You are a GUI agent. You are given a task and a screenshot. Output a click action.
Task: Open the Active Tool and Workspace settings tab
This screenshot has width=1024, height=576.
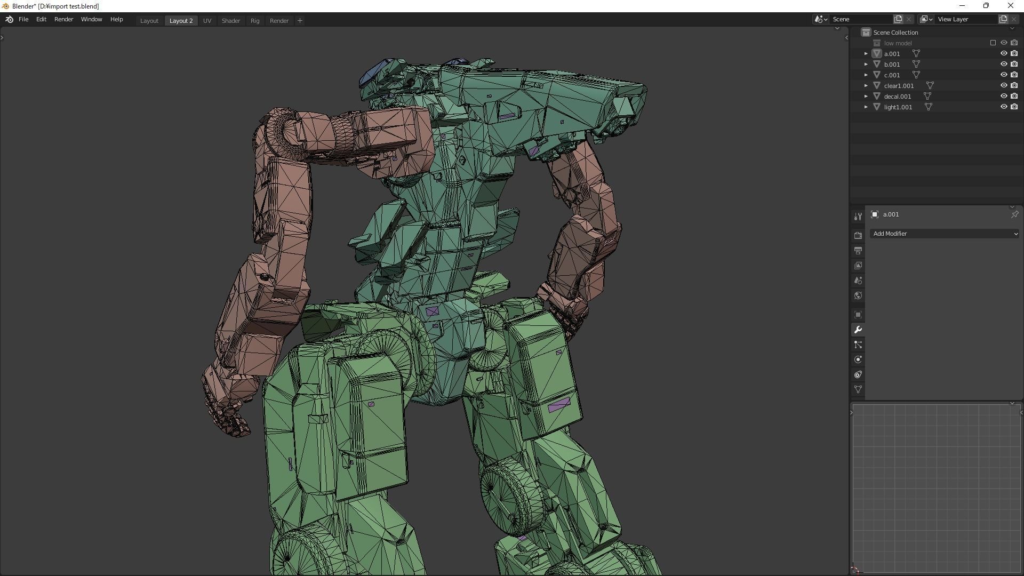click(858, 217)
